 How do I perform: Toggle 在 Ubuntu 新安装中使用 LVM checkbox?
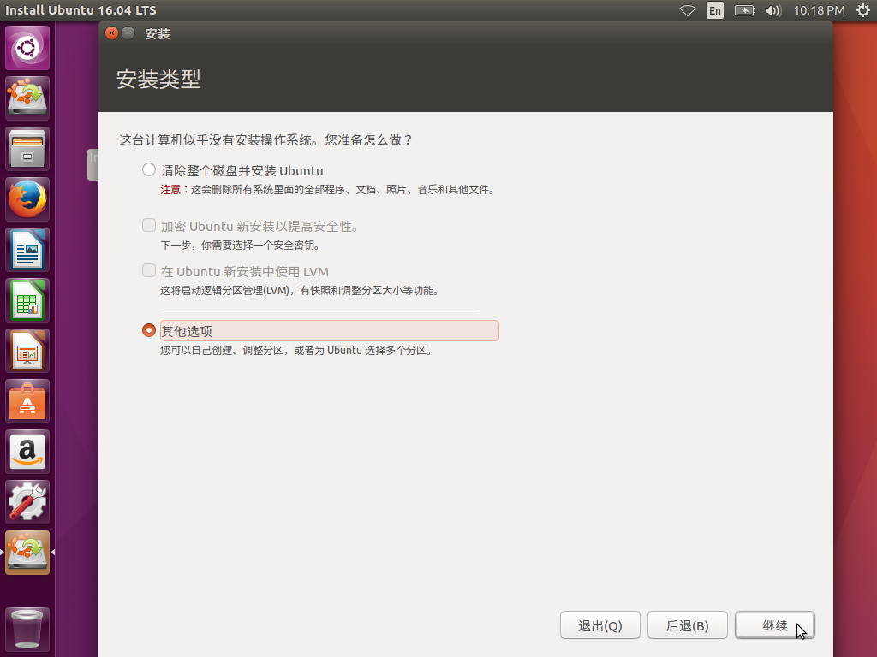(149, 270)
